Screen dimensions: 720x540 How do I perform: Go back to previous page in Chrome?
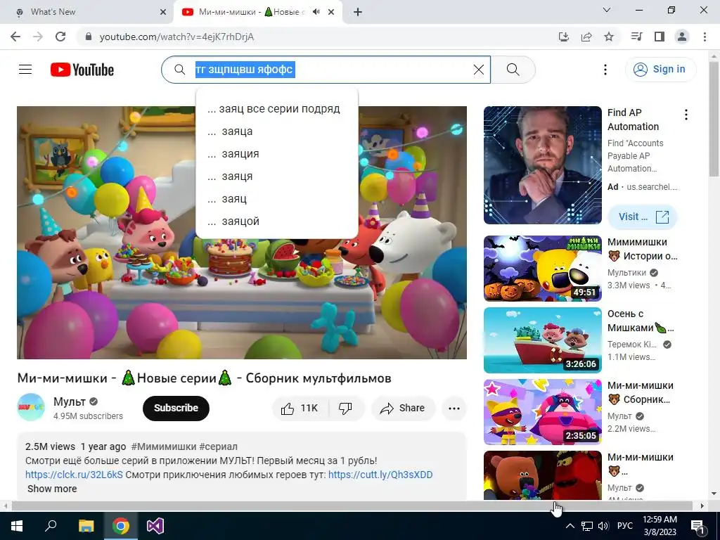15,37
